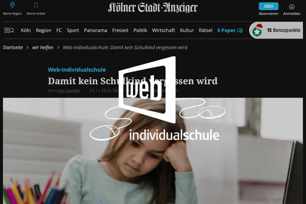The image size is (306, 204).
Task: Open the hamburger search menu icon
Action: pyautogui.click(x=9, y=30)
